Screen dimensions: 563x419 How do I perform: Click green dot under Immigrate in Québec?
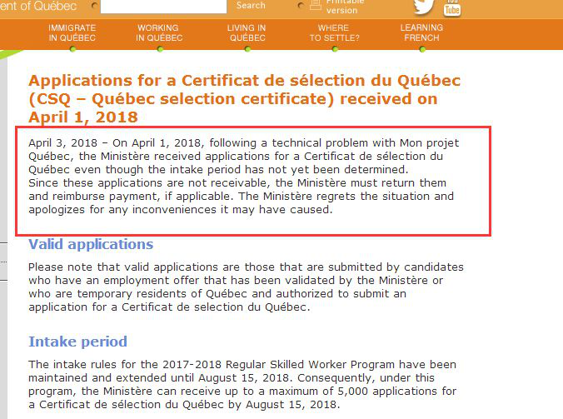73,49
